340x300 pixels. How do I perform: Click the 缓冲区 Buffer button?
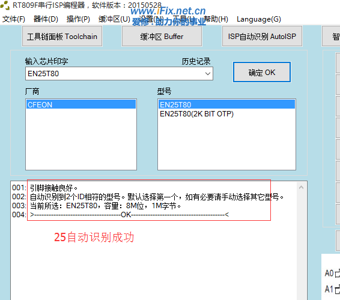162,36
